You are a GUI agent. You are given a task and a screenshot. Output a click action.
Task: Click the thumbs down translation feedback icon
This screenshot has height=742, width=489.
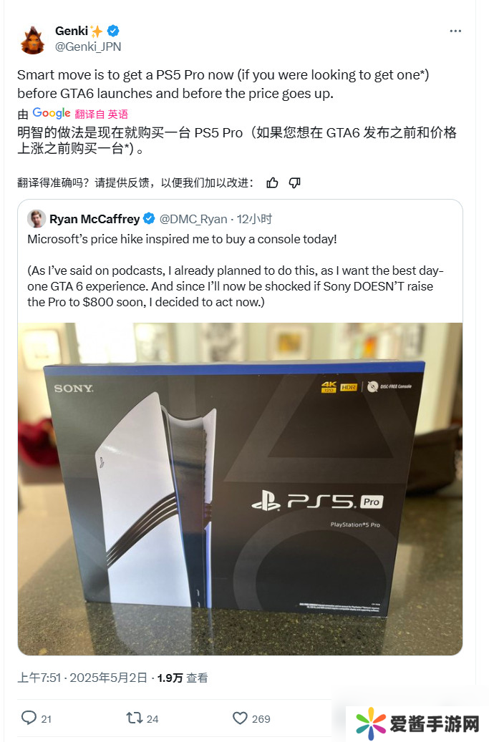(295, 183)
